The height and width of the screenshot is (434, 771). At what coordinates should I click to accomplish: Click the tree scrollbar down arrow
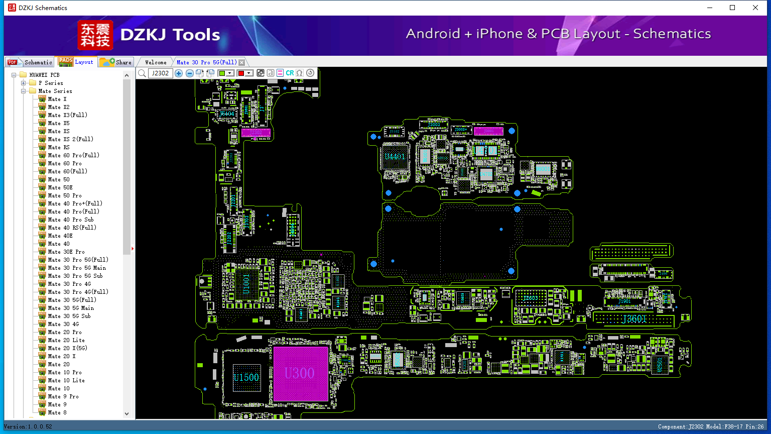click(x=126, y=413)
